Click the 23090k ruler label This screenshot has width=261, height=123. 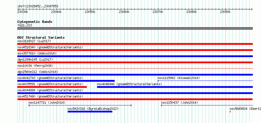[x=225, y=12]
